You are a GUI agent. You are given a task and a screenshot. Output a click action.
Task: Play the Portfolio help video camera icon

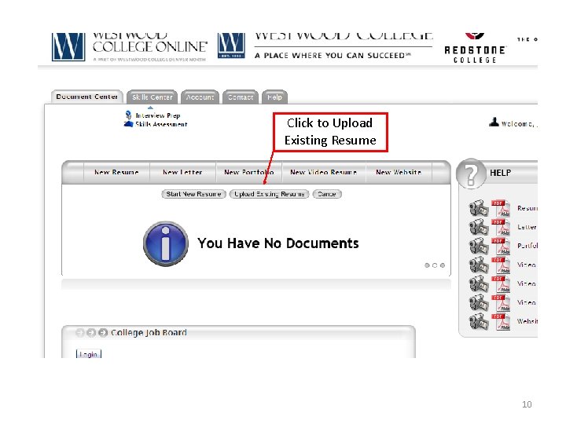point(479,246)
